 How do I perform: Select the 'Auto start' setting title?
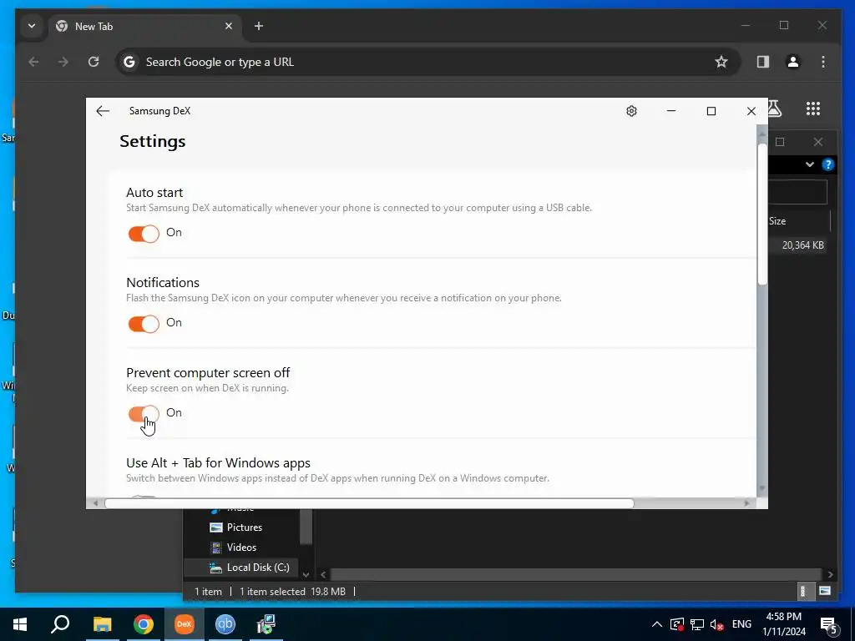(x=154, y=193)
